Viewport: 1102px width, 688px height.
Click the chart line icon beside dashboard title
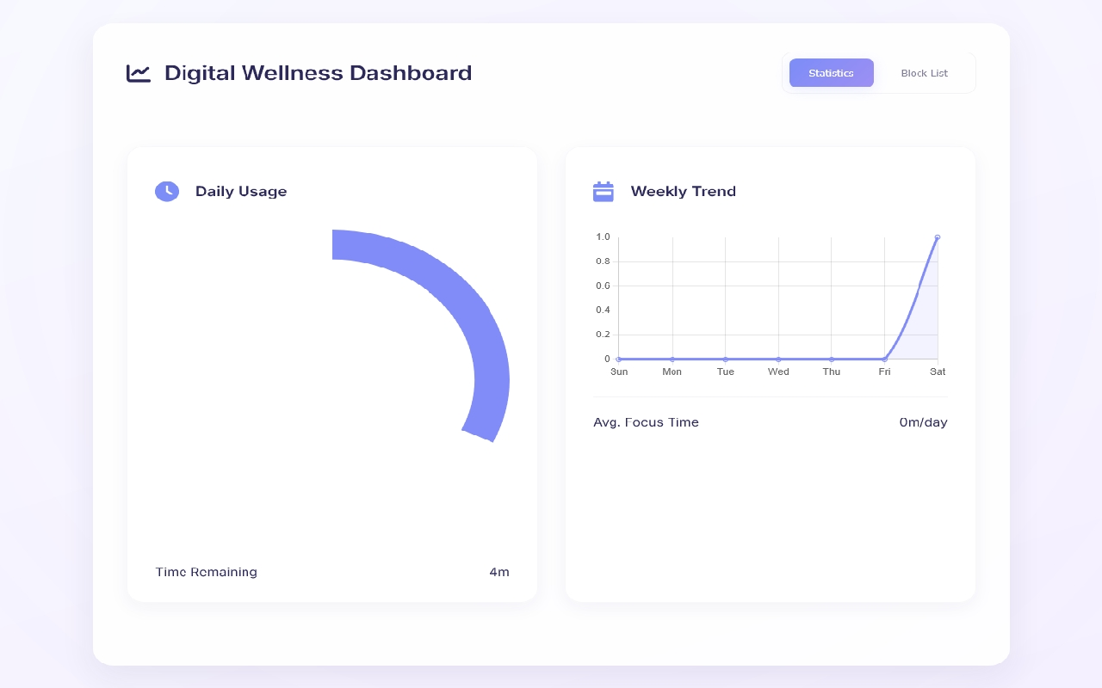point(139,73)
